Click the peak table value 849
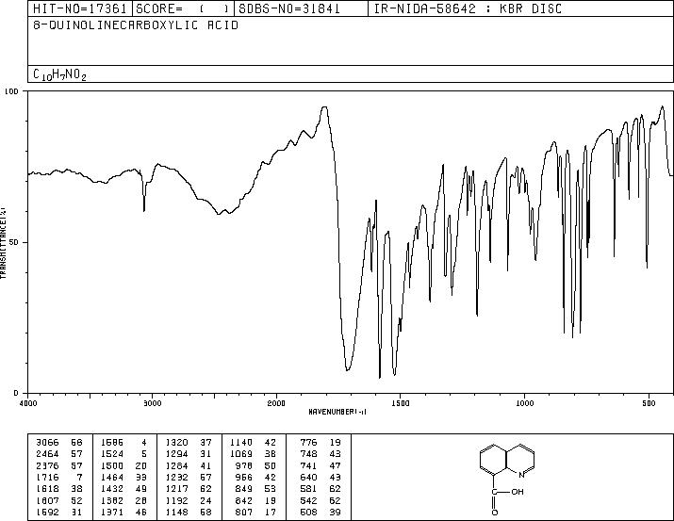Image resolution: width=674 pixels, height=521 pixels. pos(244,489)
